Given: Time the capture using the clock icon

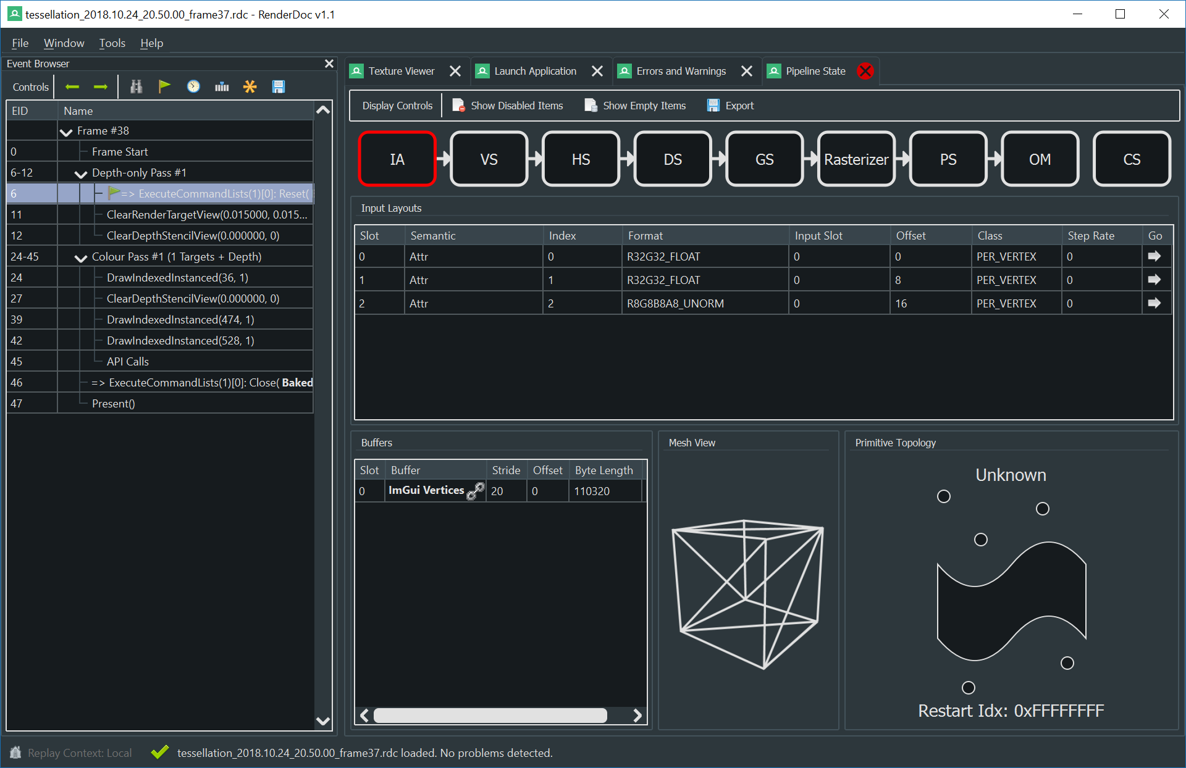Looking at the screenshot, I should 193,86.
